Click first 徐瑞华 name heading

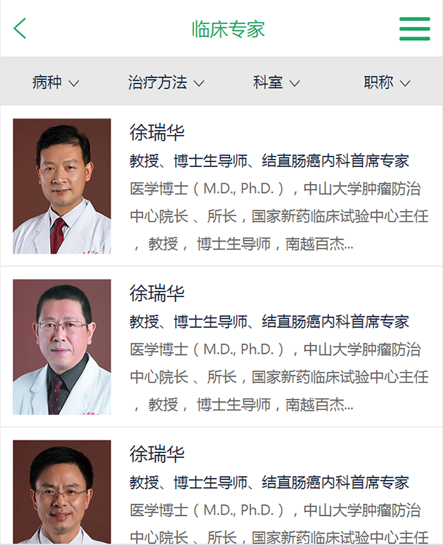point(157,132)
